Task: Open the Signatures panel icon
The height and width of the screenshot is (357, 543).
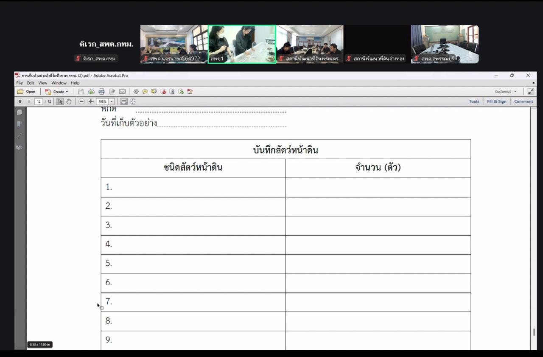Action: click(x=20, y=147)
